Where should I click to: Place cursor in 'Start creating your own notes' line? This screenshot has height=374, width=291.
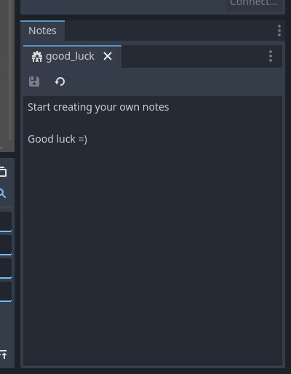pyautogui.click(x=98, y=107)
